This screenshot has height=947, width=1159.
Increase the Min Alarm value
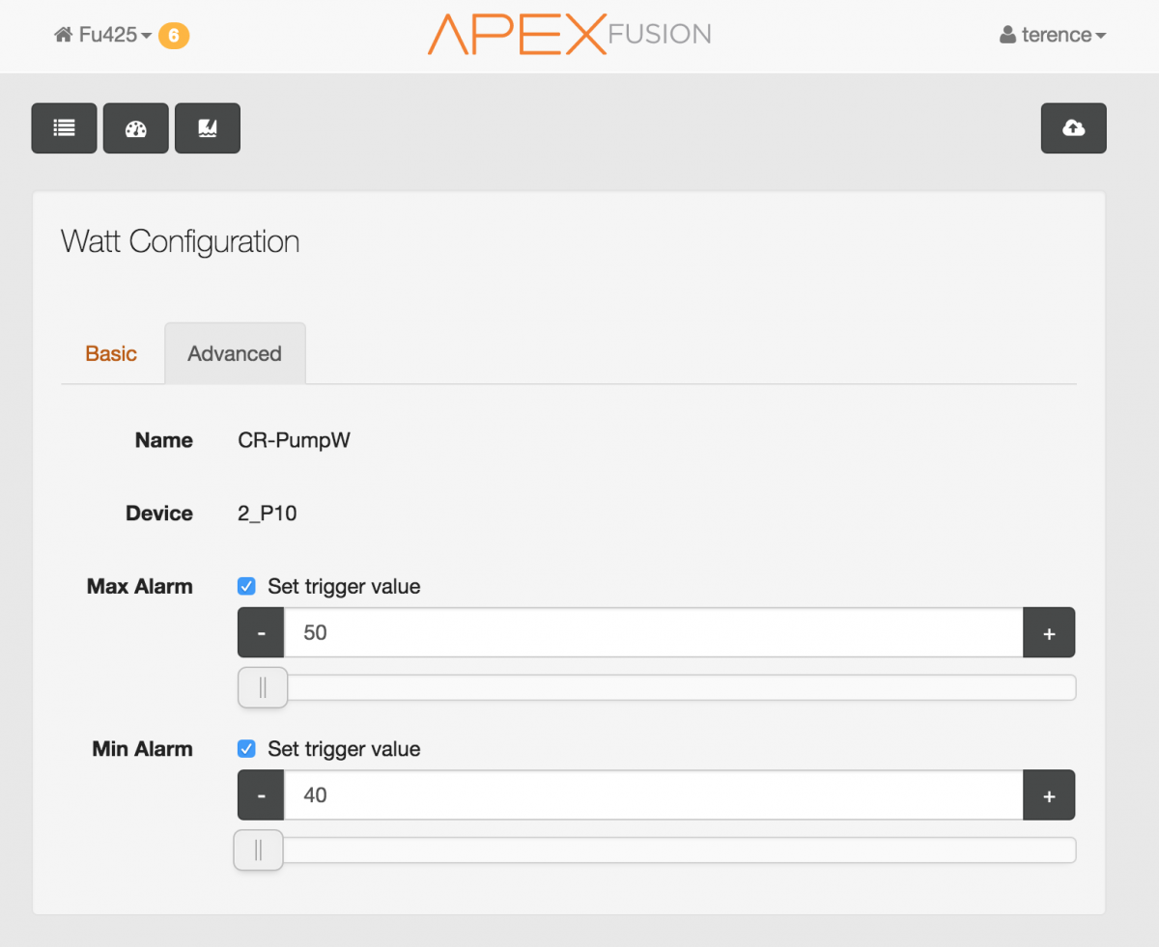(1049, 795)
